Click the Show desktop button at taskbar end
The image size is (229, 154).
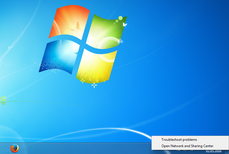pos(227,152)
